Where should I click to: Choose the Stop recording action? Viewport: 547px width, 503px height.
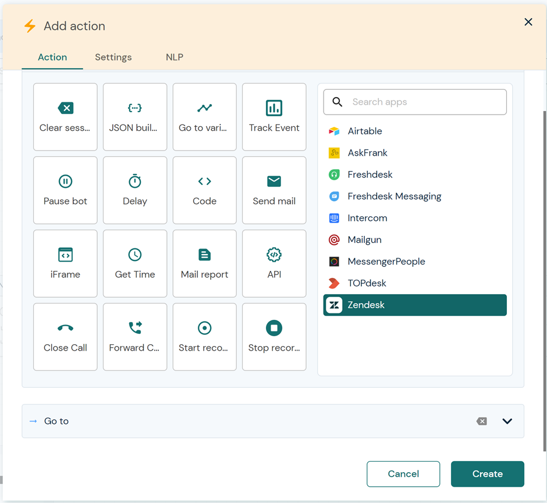274,337
